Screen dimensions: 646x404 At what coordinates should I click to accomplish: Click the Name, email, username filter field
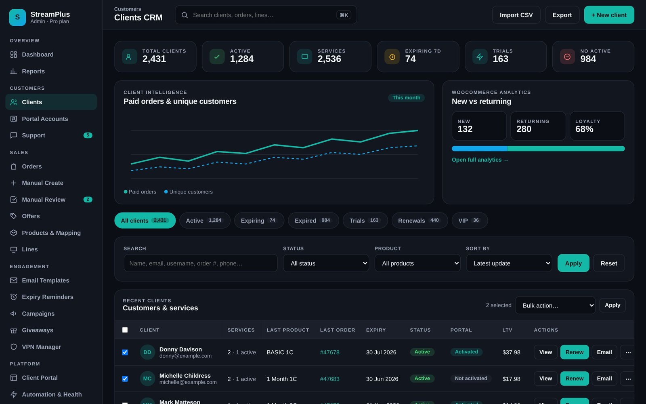pos(201,263)
